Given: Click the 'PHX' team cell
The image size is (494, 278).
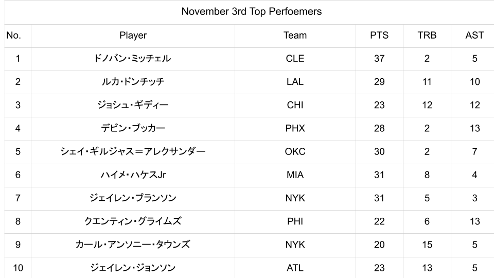Looking at the screenshot, I should pyautogui.click(x=295, y=129).
